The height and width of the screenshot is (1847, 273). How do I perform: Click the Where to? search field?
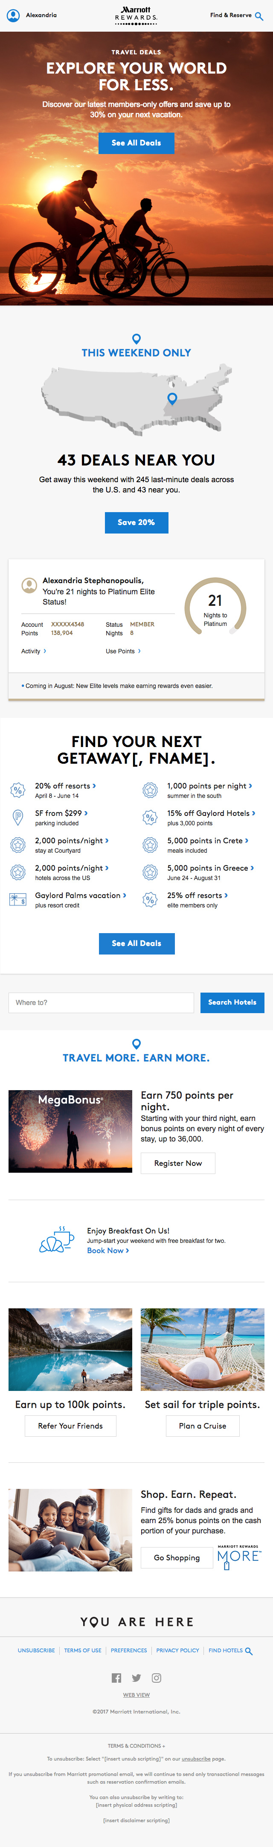101,1002
